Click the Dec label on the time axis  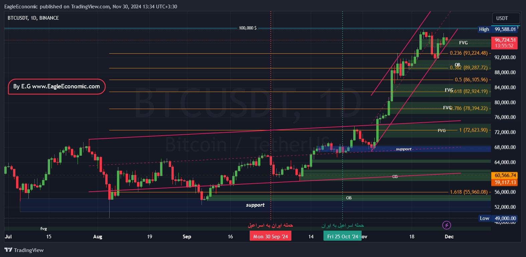(x=449, y=236)
